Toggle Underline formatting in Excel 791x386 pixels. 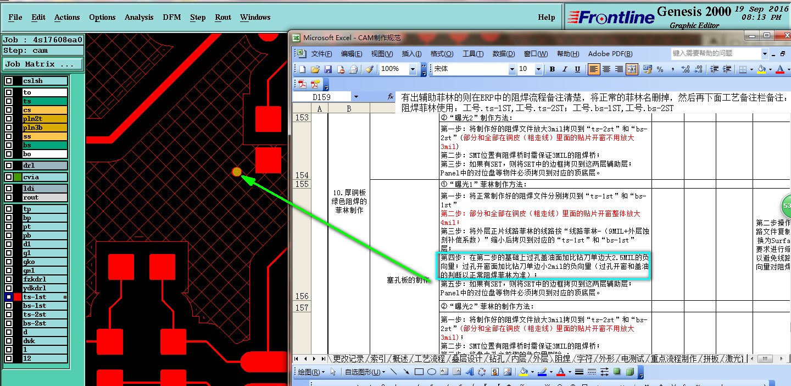tap(577, 69)
